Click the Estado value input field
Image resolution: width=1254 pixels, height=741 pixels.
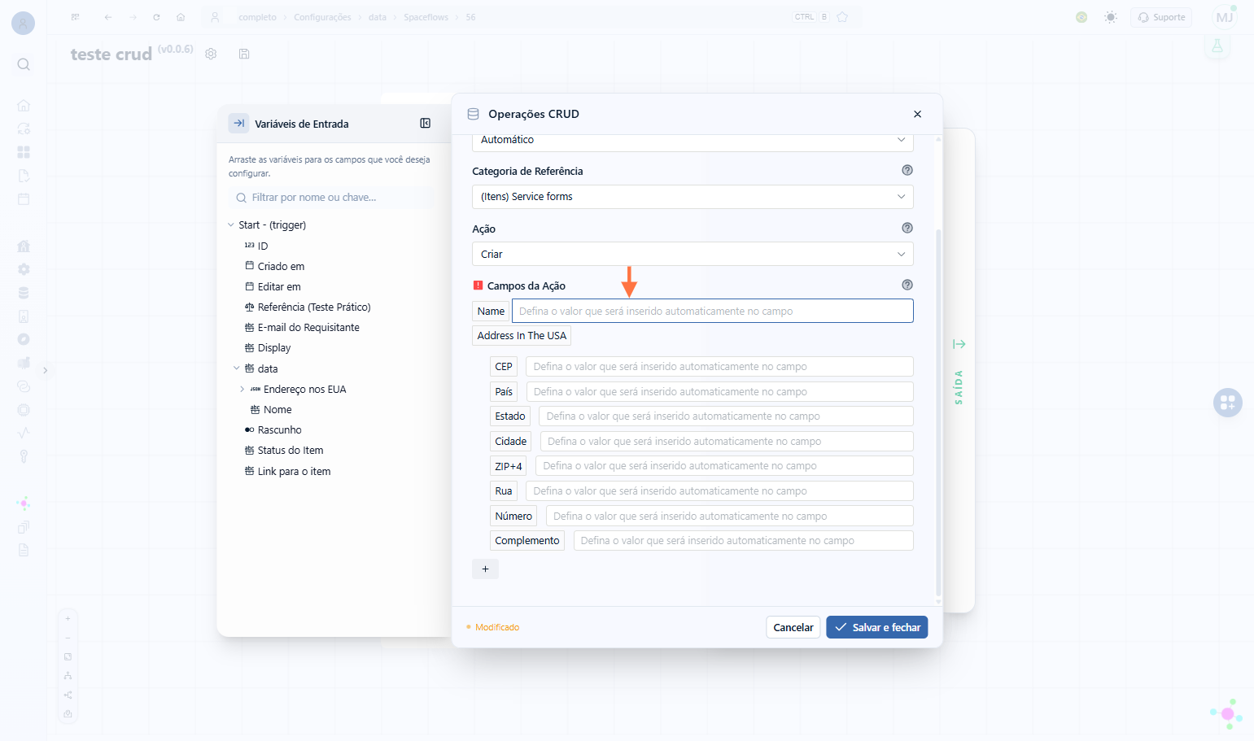click(x=726, y=416)
